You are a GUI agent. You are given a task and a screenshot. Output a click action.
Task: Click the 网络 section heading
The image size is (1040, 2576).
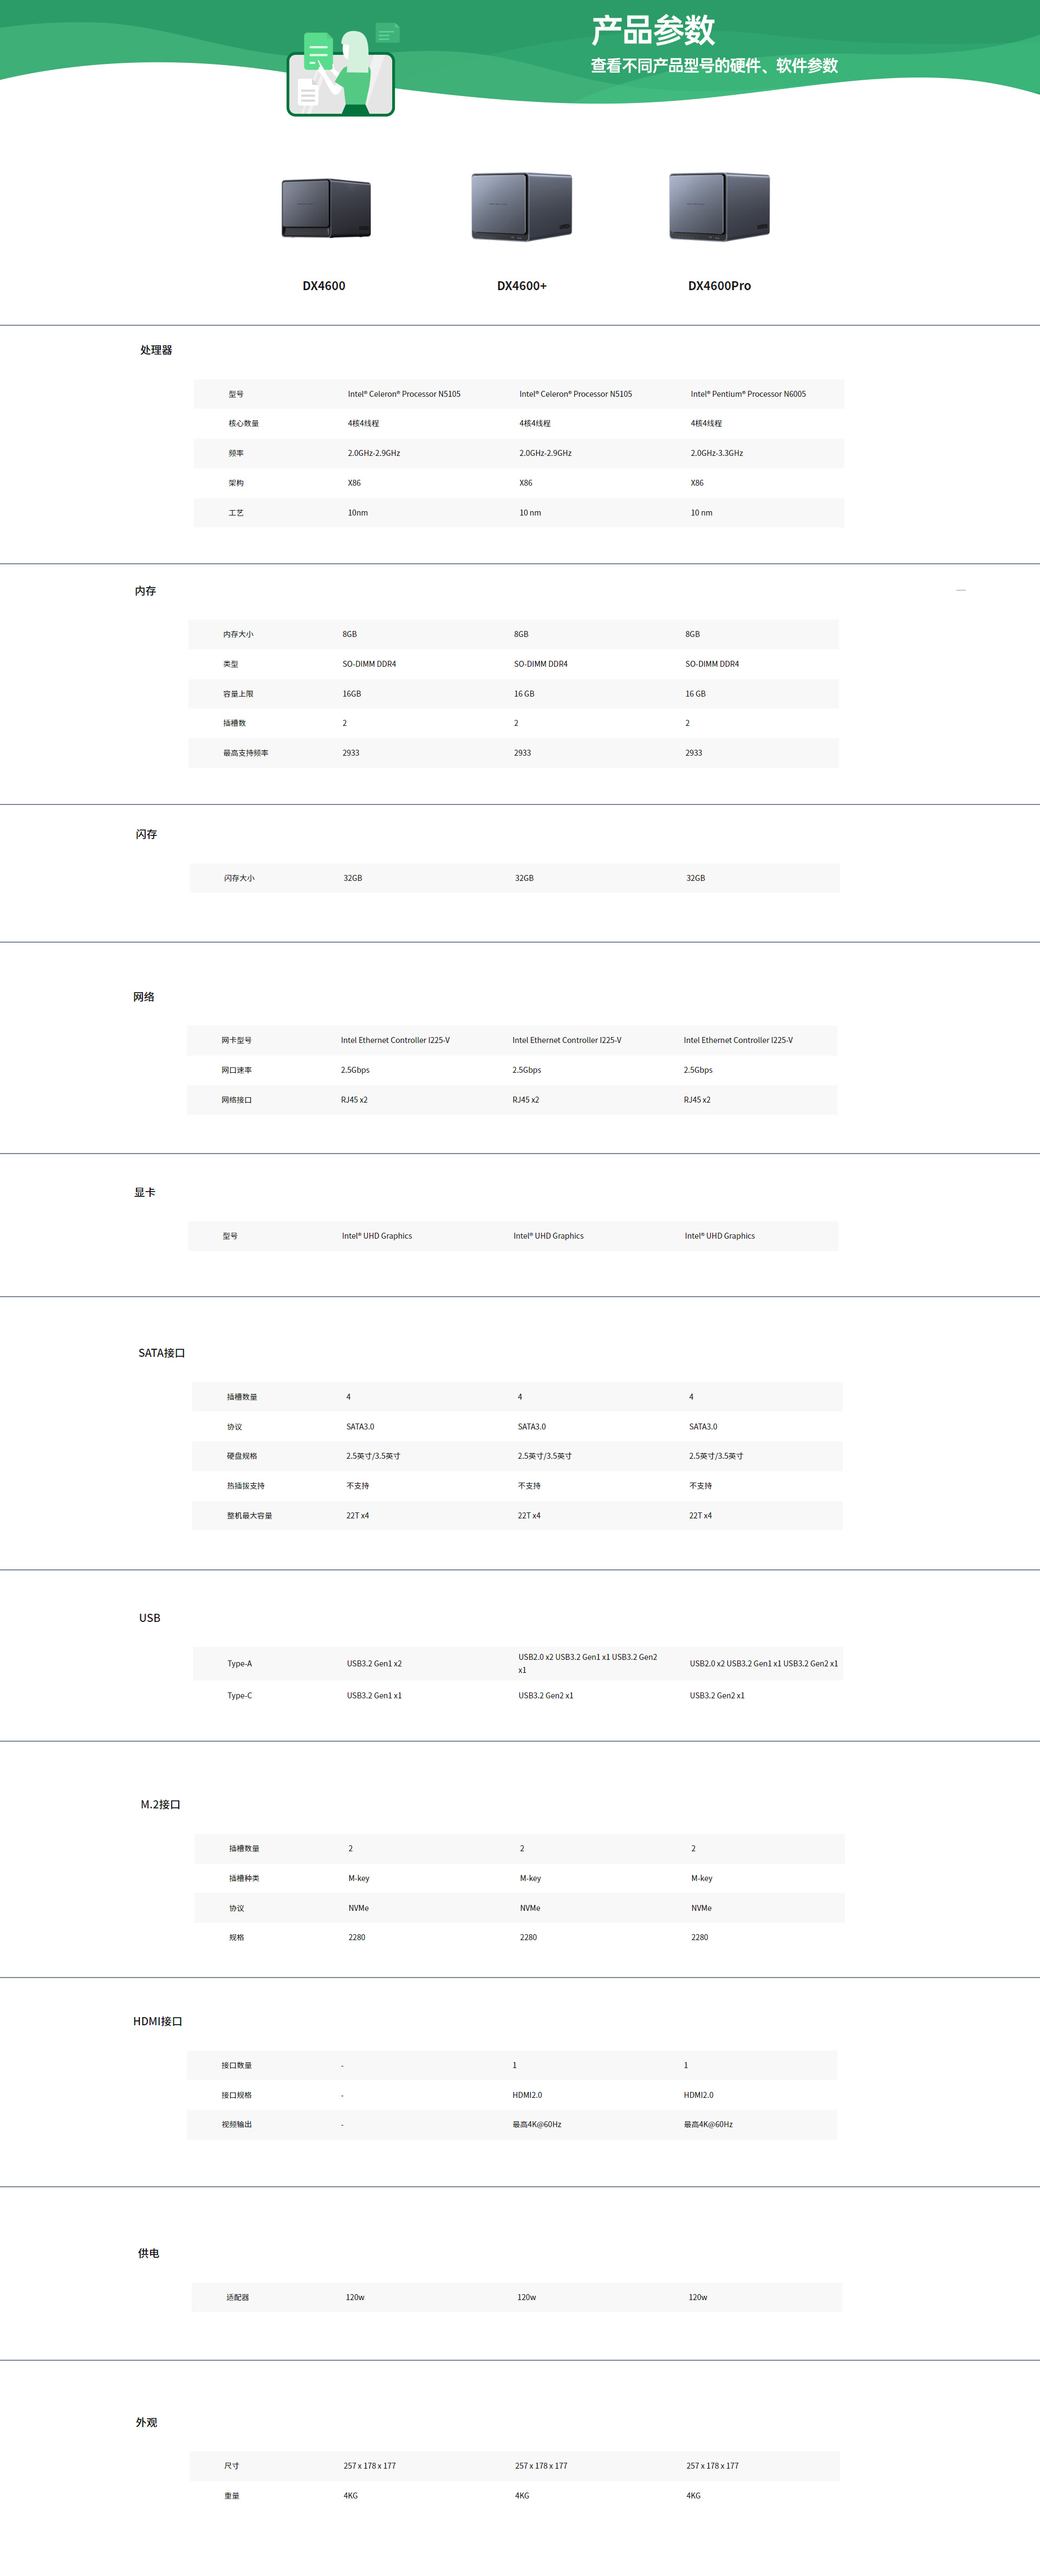[144, 997]
